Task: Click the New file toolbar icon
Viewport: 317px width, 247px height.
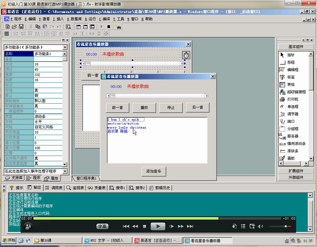Action: [x=8, y=26]
